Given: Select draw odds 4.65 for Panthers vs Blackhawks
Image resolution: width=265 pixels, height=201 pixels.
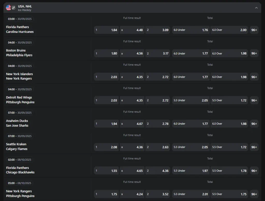Looking at the screenshot, I should pos(132,171).
